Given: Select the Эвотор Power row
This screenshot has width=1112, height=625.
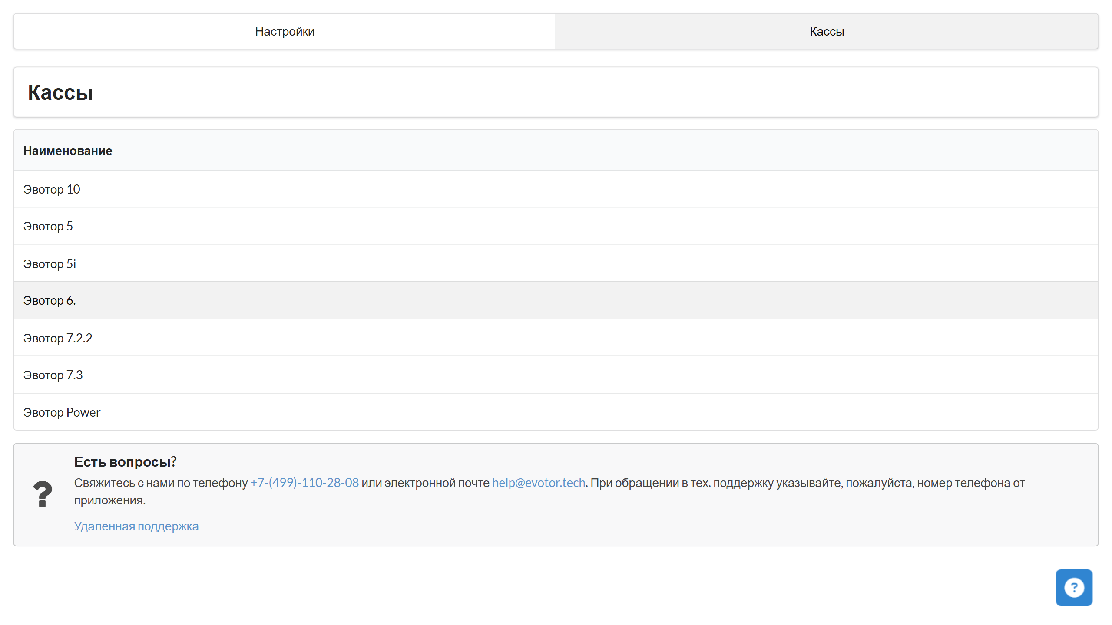Looking at the screenshot, I should coord(556,412).
